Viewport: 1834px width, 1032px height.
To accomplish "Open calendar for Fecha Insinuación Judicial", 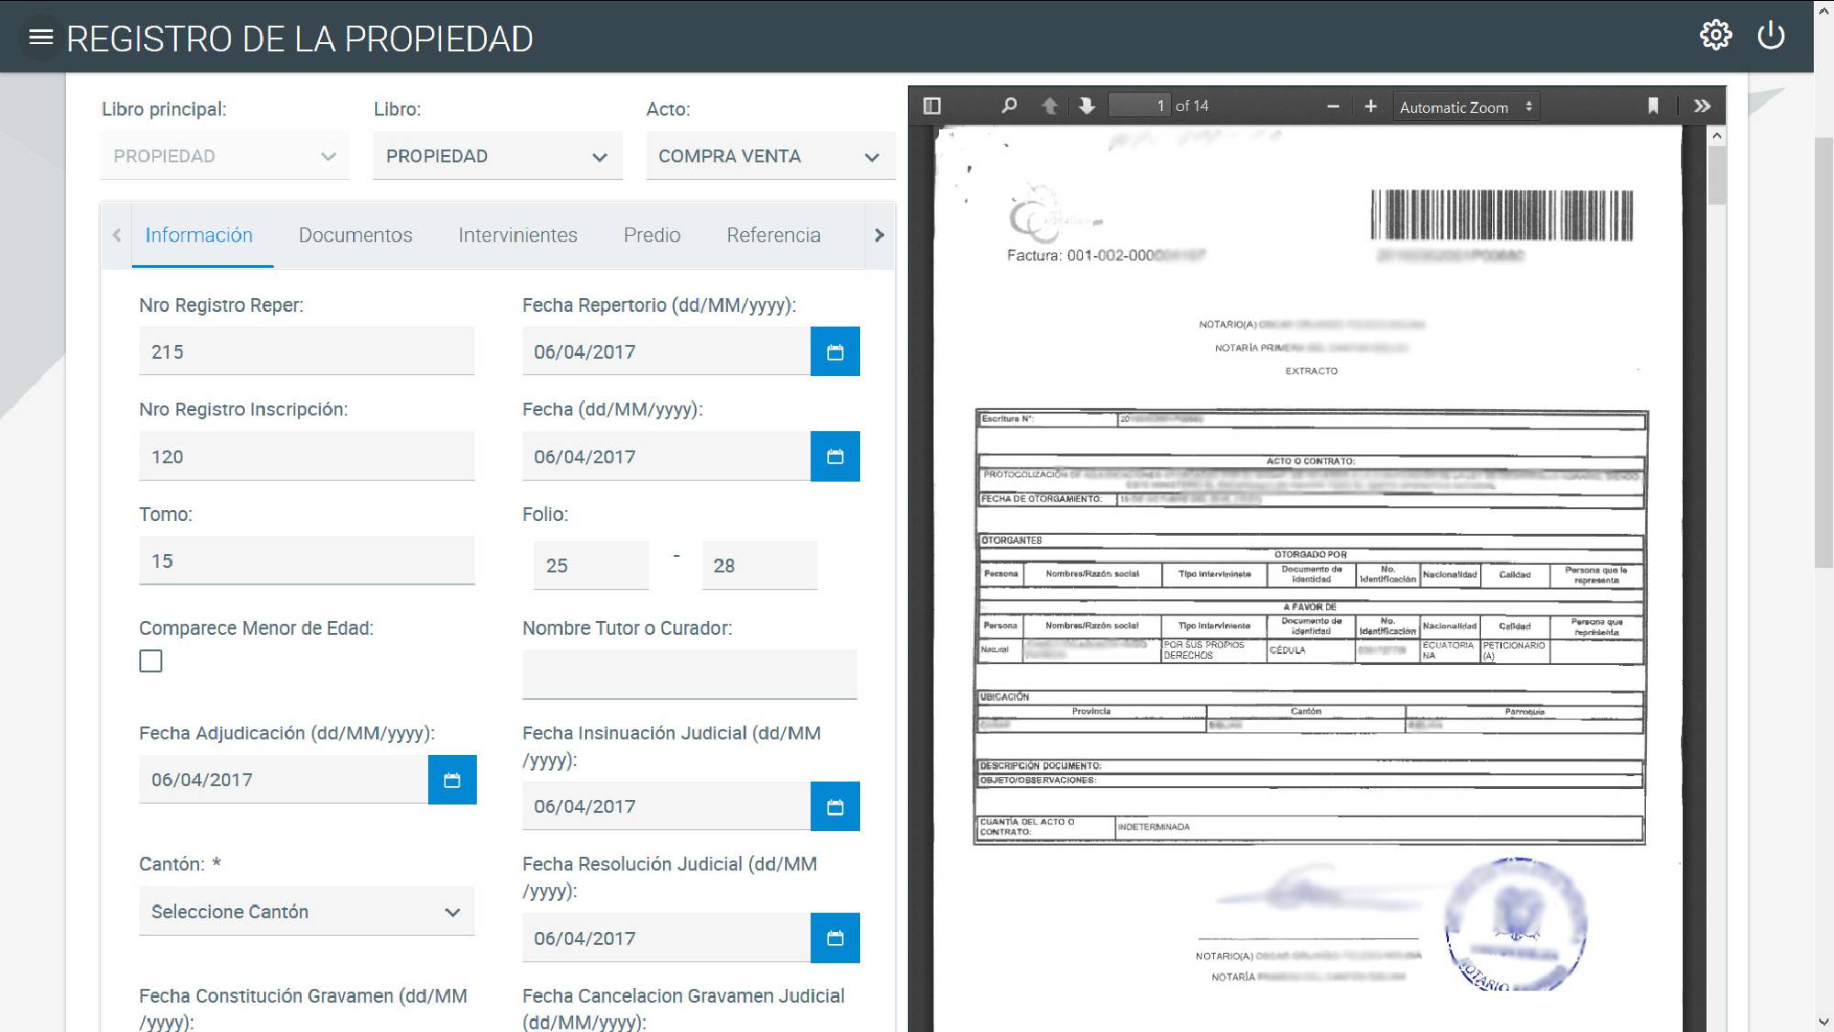I will (x=835, y=806).
